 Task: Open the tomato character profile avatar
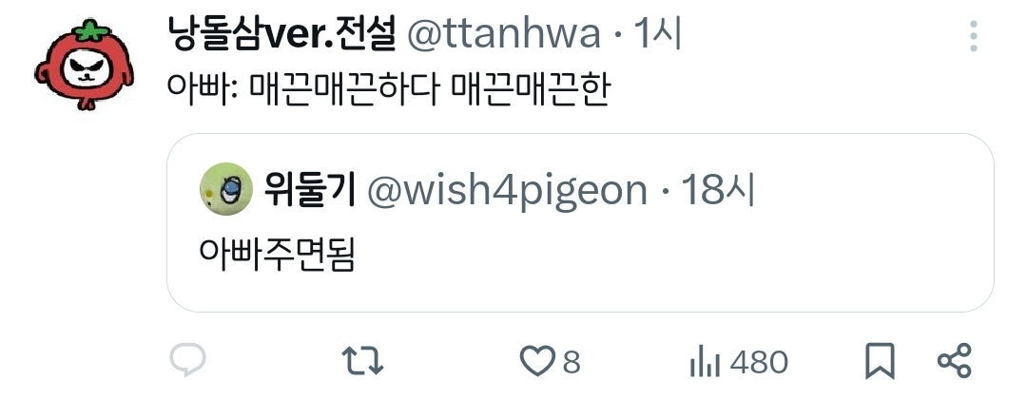click(85, 64)
